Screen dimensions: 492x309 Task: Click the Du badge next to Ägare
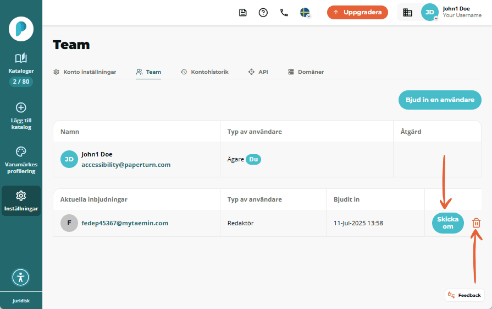tap(253, 159)
